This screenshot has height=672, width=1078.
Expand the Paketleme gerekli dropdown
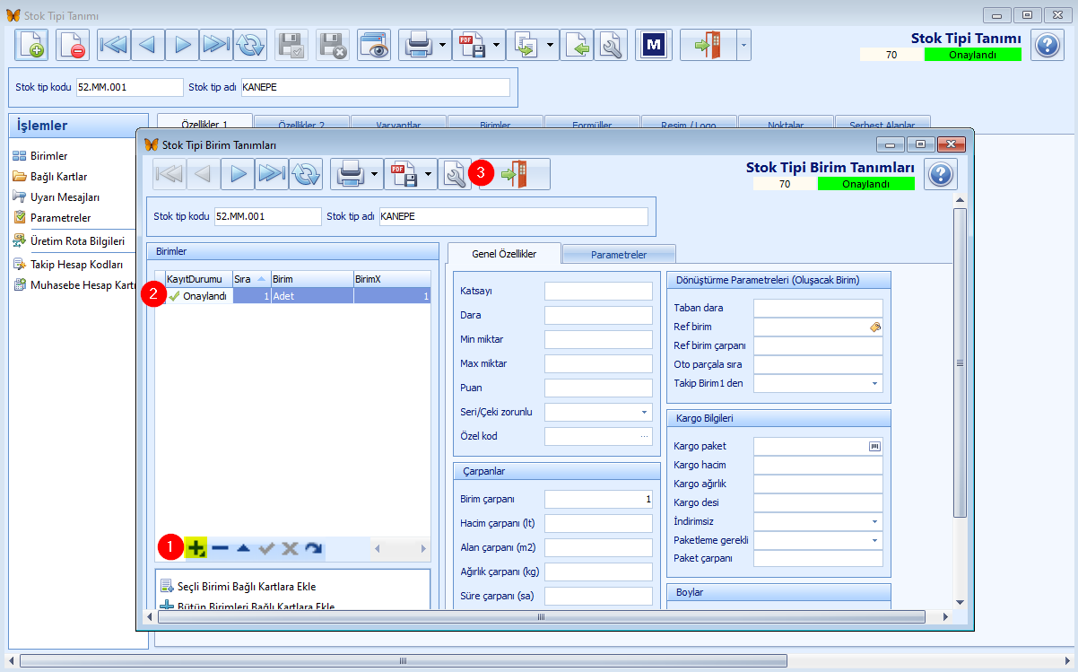click(x=874, y=541)
